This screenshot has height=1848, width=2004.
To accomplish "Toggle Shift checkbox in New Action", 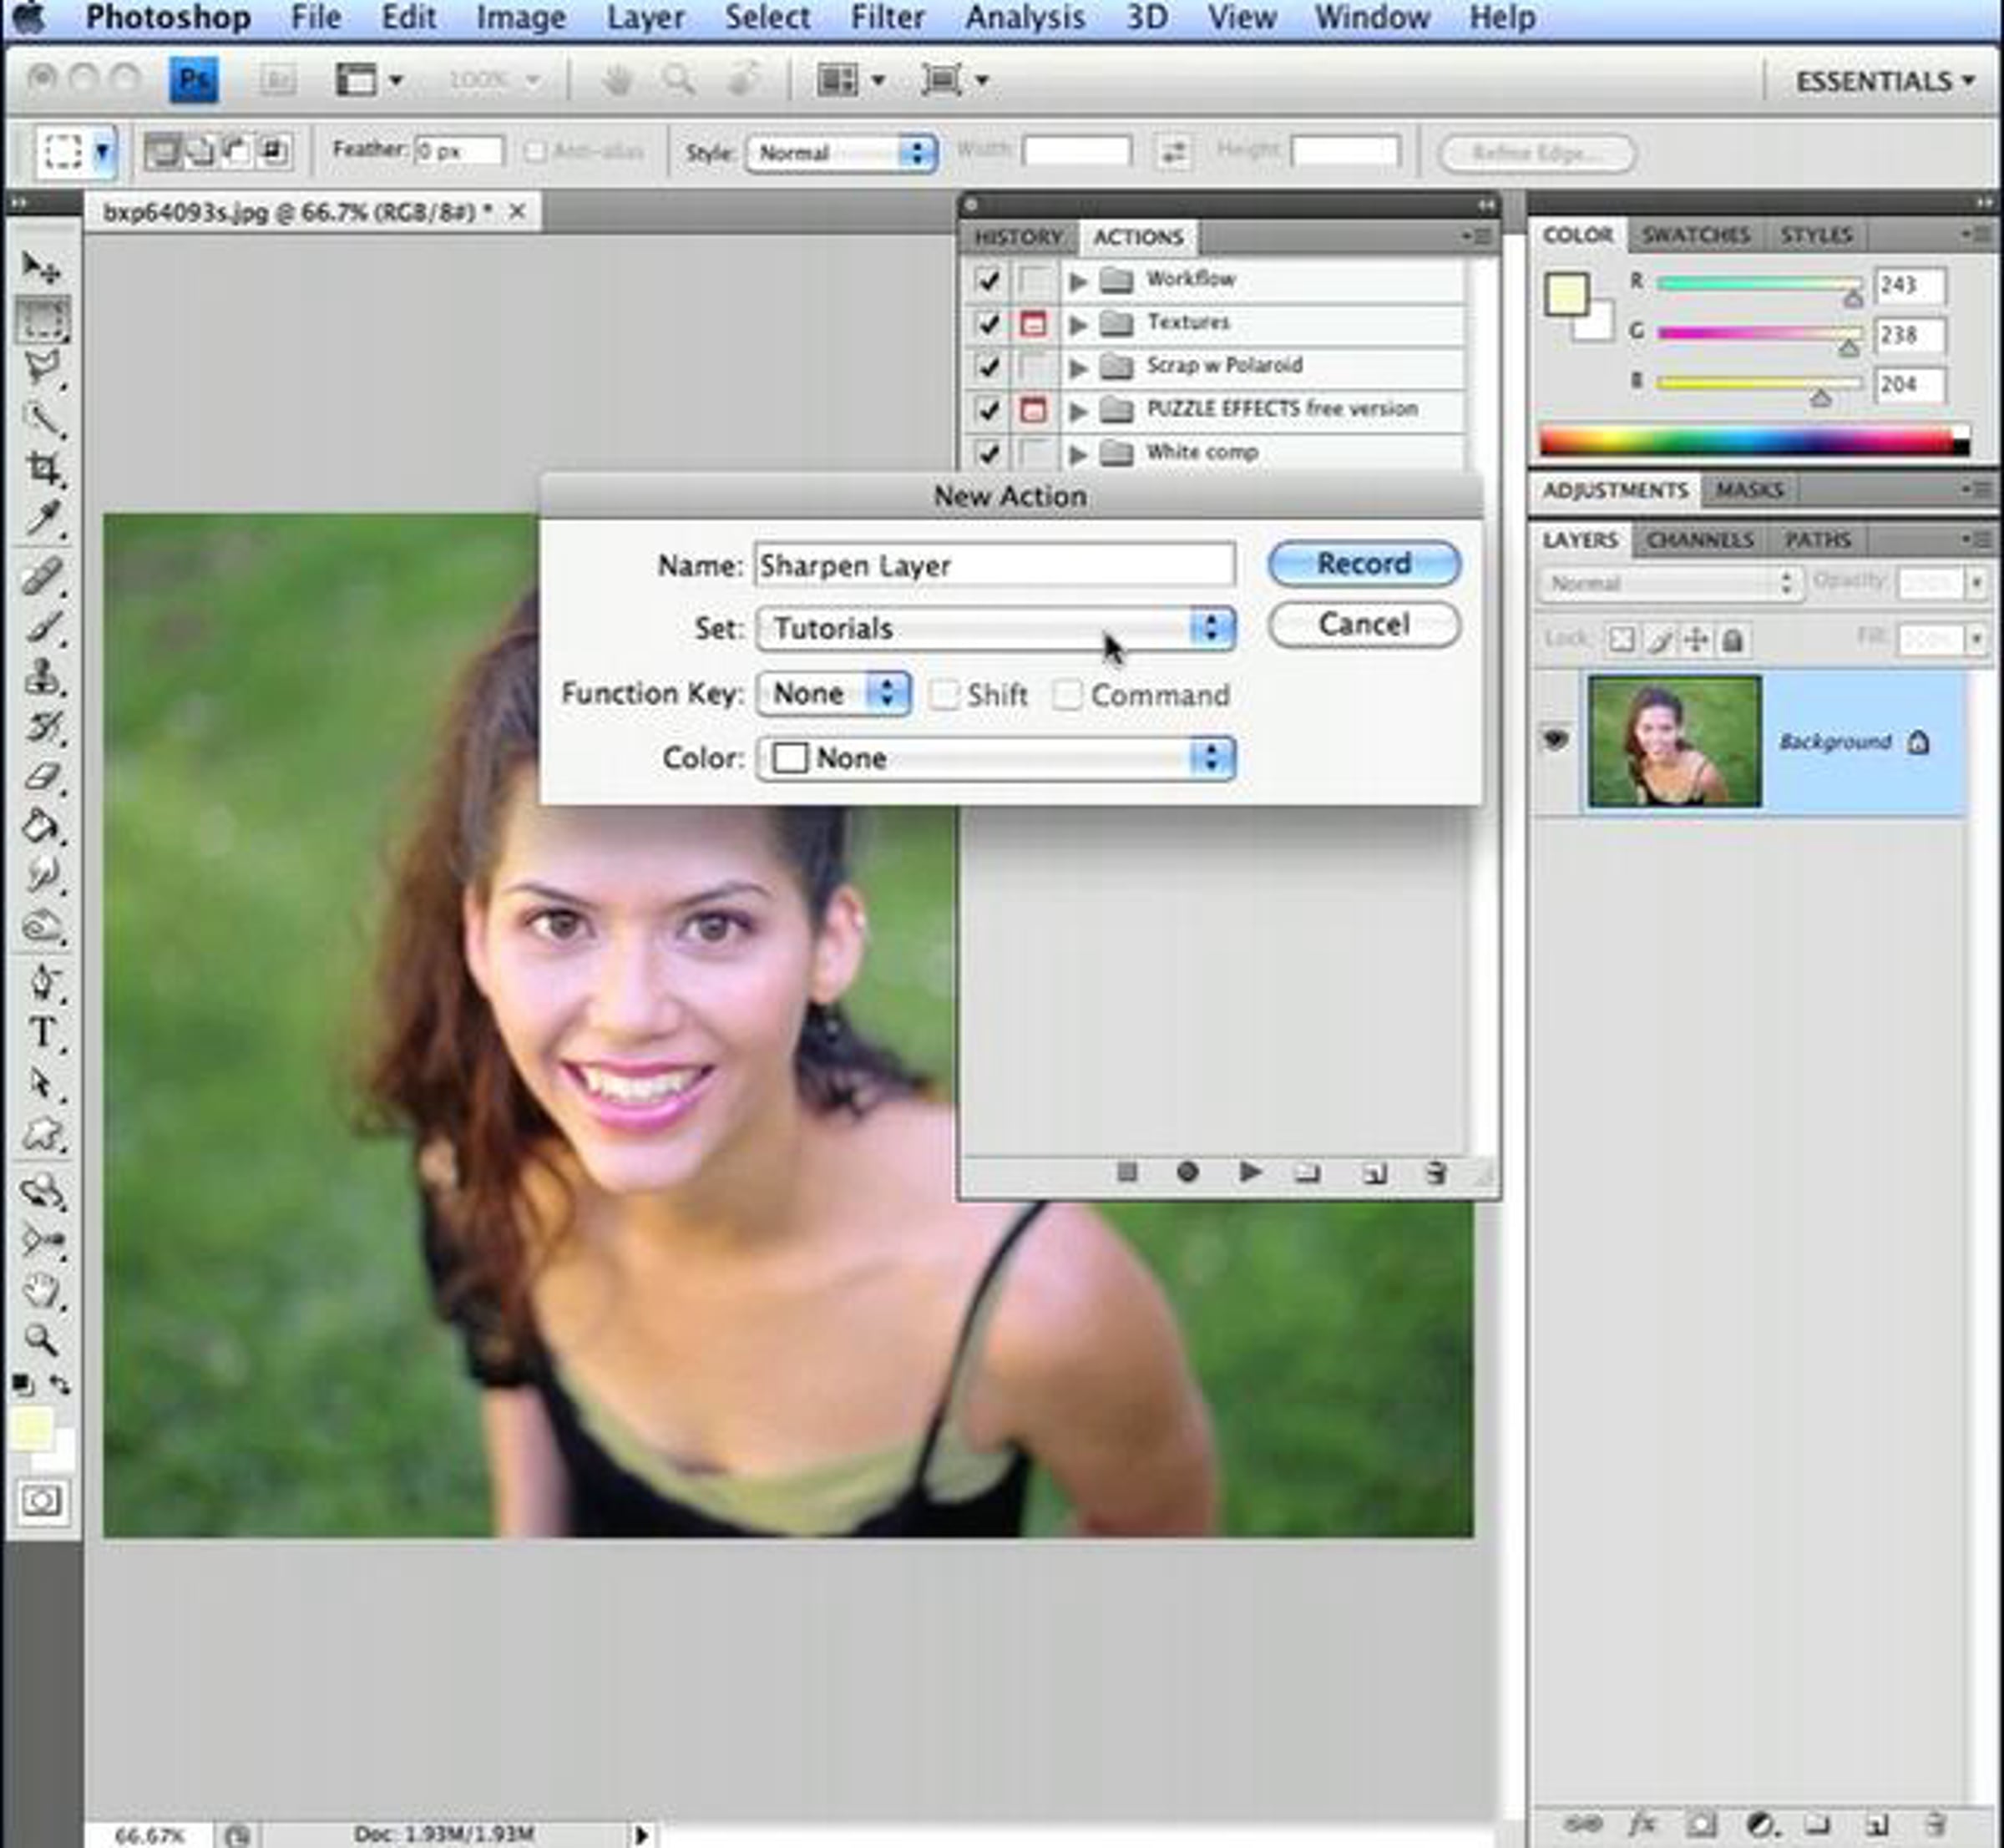I will coord(944,695).
